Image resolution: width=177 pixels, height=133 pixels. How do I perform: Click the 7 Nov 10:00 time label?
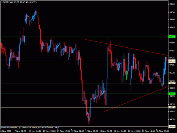pyautogui.click(x=20, y=131)
